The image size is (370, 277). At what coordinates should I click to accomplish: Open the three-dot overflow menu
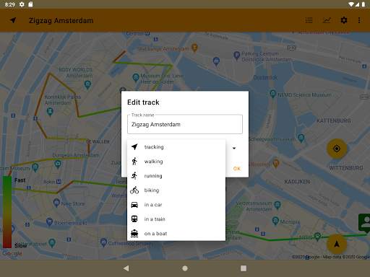pyautogui.click(x=359, y=20)
